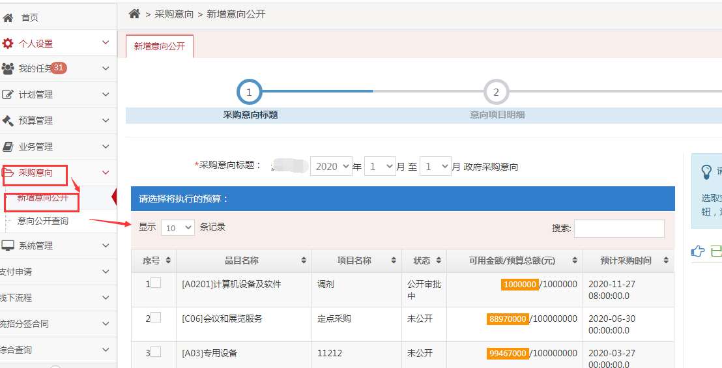Open 意向公开查询 in the sidebar
Viewport: 722px width, 368px height.
click(43, 221)
